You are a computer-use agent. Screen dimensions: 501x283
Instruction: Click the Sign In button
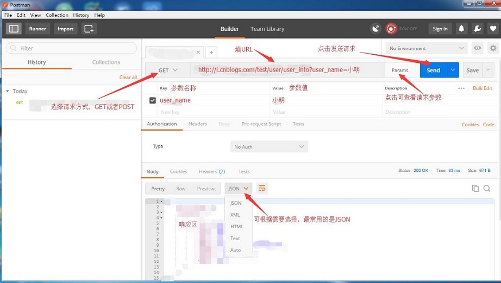point(440,29)
